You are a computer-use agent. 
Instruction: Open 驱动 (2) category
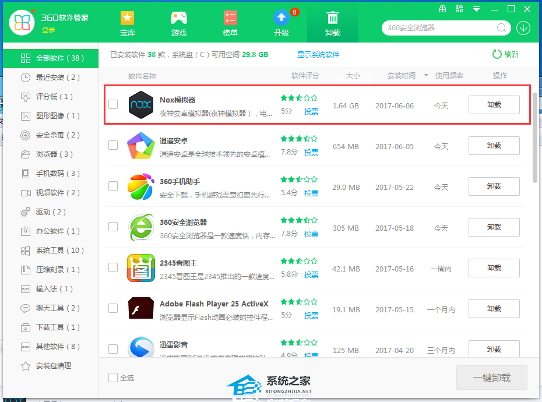51,212
